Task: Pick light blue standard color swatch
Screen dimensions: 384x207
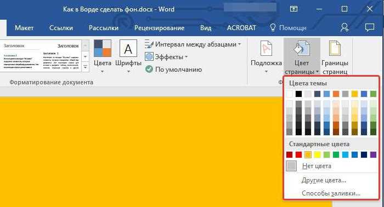Action: point(345,154)
